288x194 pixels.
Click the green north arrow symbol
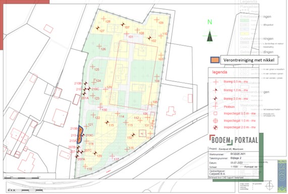pos(210,36)
